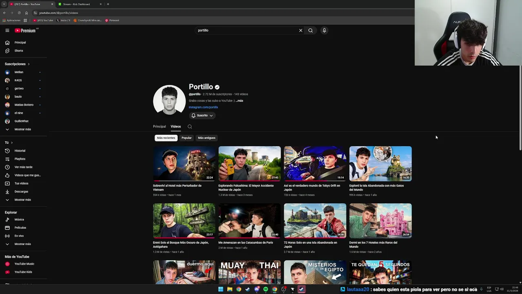Image resolution: width=522 pixels, height=294 pixels.
Task: Expand Mostrar más under Explorar
Action: tap(23, 244)
